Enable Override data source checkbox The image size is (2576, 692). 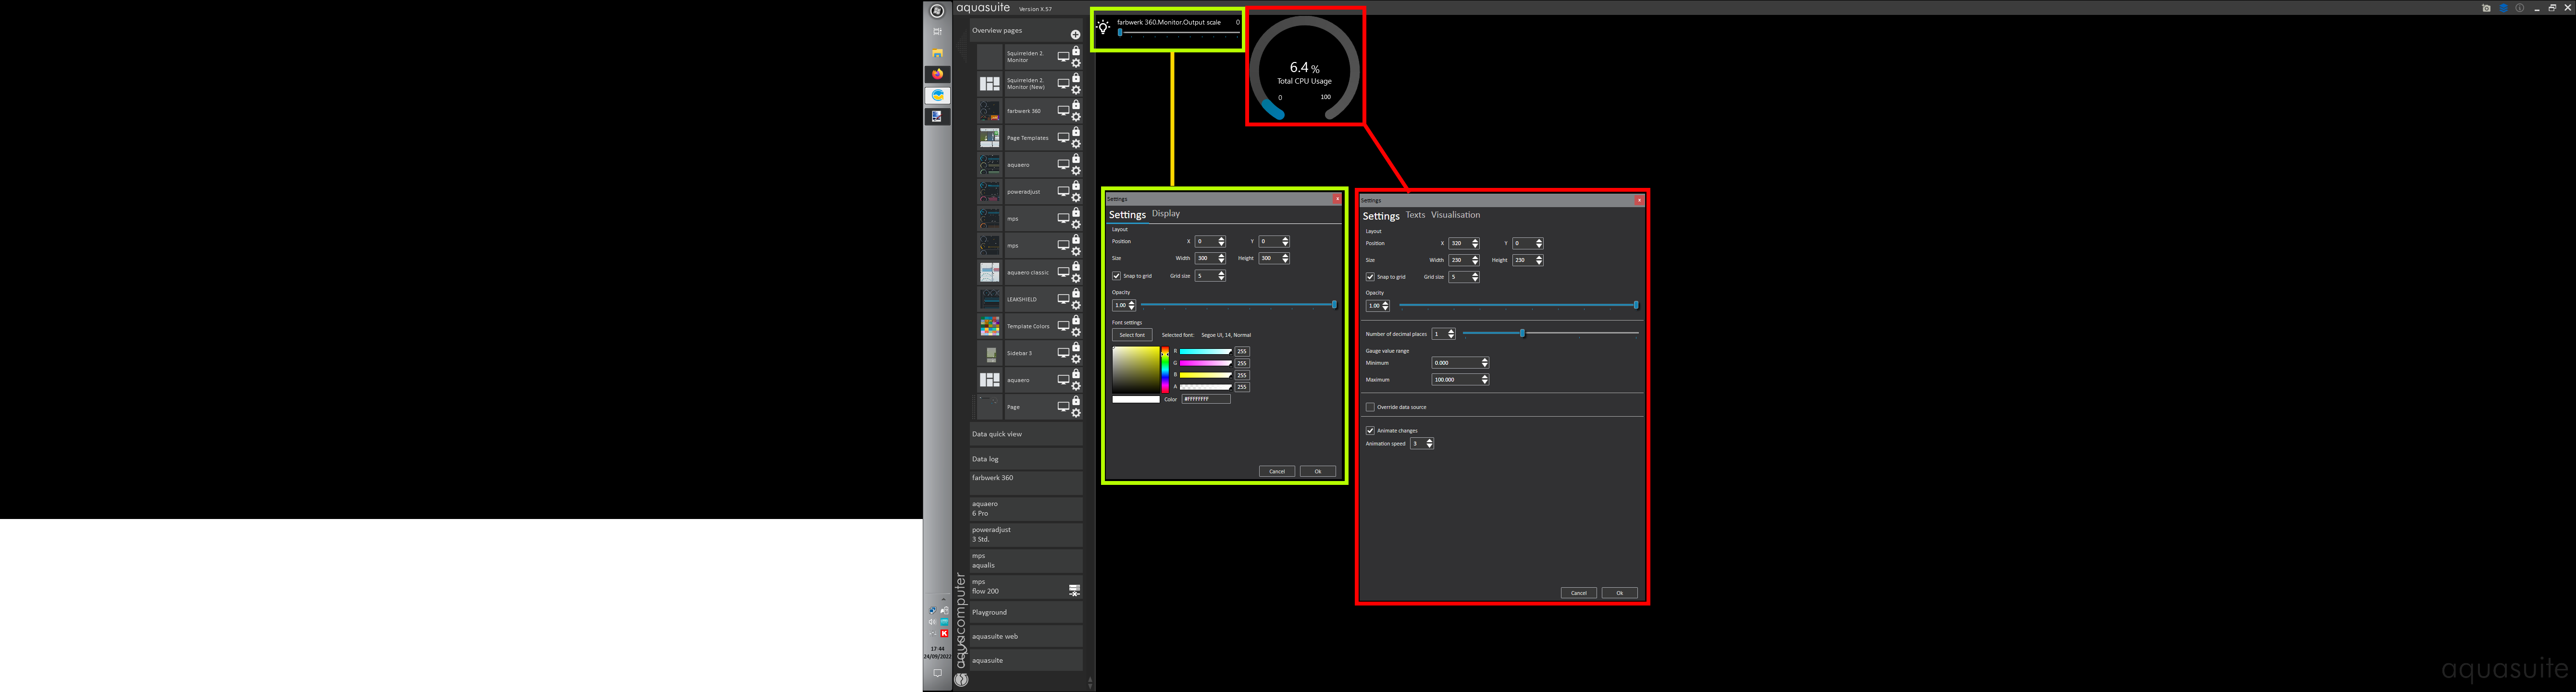1370,407
